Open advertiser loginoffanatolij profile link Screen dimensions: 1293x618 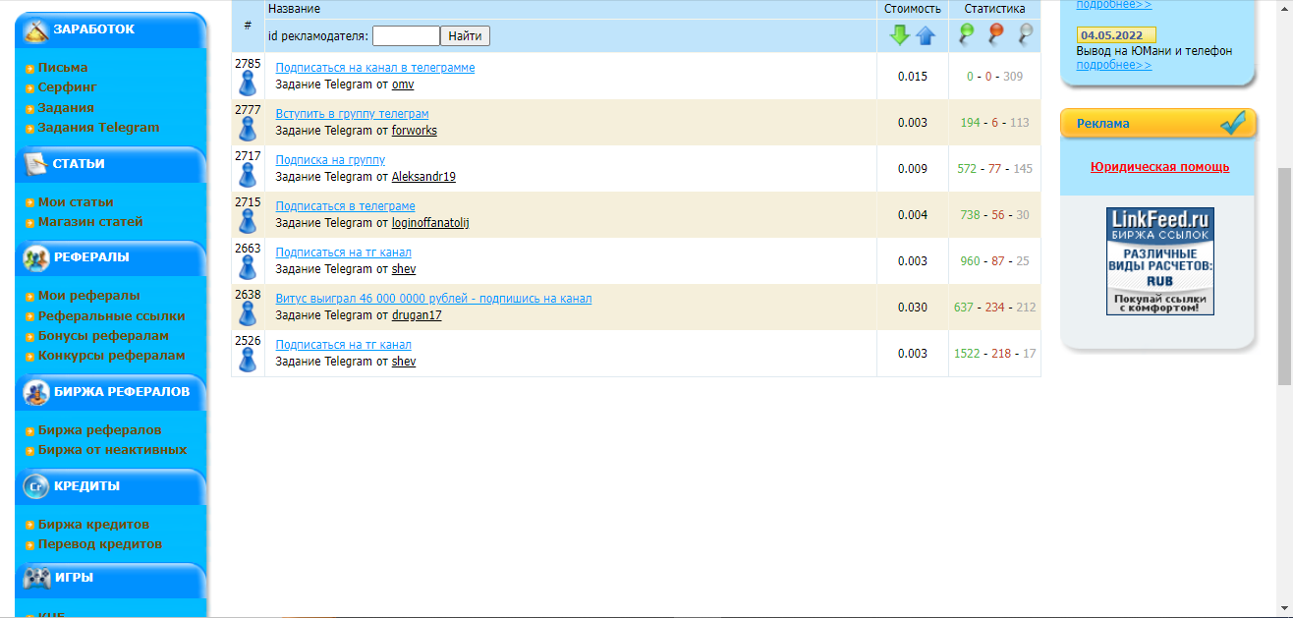pos(430,223)
